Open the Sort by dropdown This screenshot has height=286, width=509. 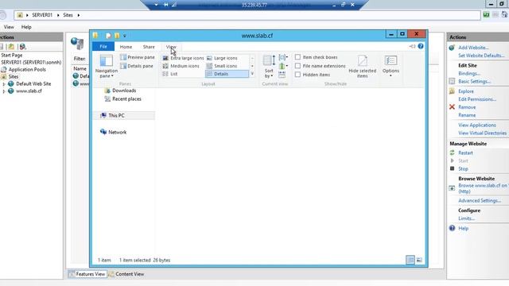point(269,67)
